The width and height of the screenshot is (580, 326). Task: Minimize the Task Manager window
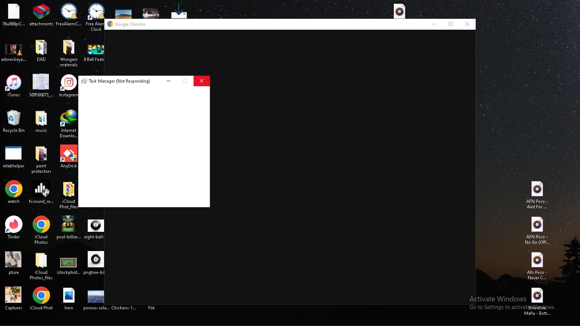pos(168,81)
